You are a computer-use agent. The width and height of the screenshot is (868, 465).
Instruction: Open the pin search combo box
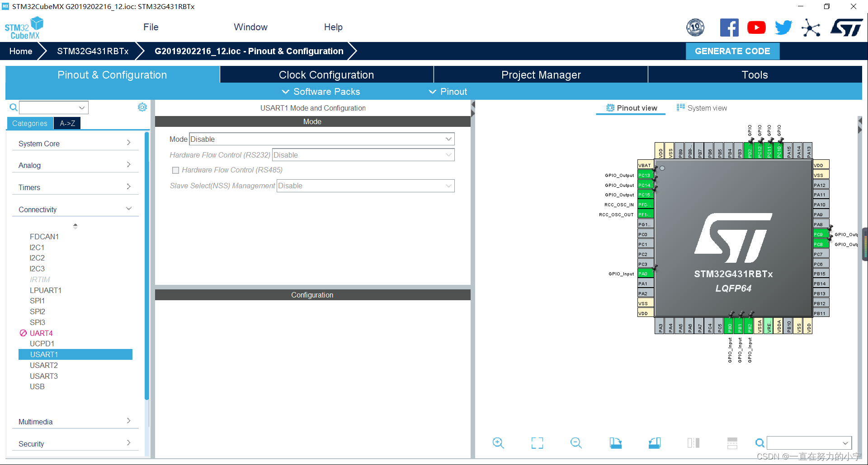[809, 443]
